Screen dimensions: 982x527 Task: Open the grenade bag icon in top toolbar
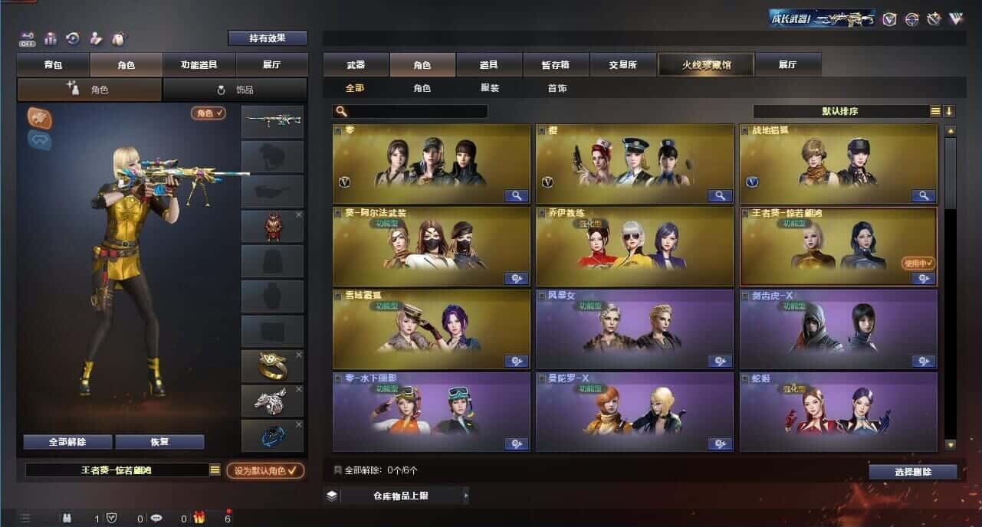point(118,38)
